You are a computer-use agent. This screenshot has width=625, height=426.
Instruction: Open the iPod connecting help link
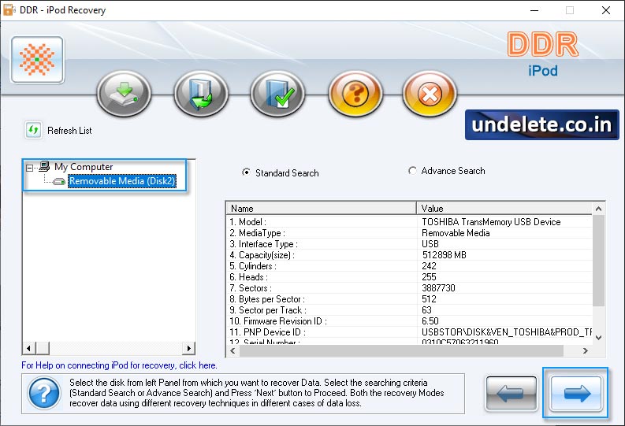pyautogui.click(x=119, y=365)
